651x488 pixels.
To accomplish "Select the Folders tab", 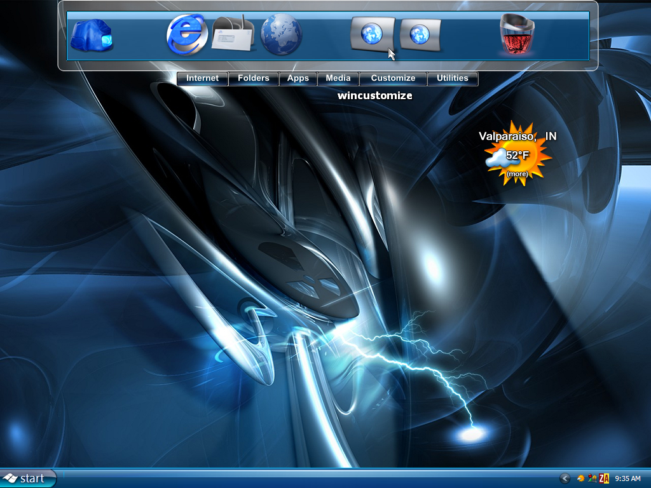I will (x=253, y=78).
